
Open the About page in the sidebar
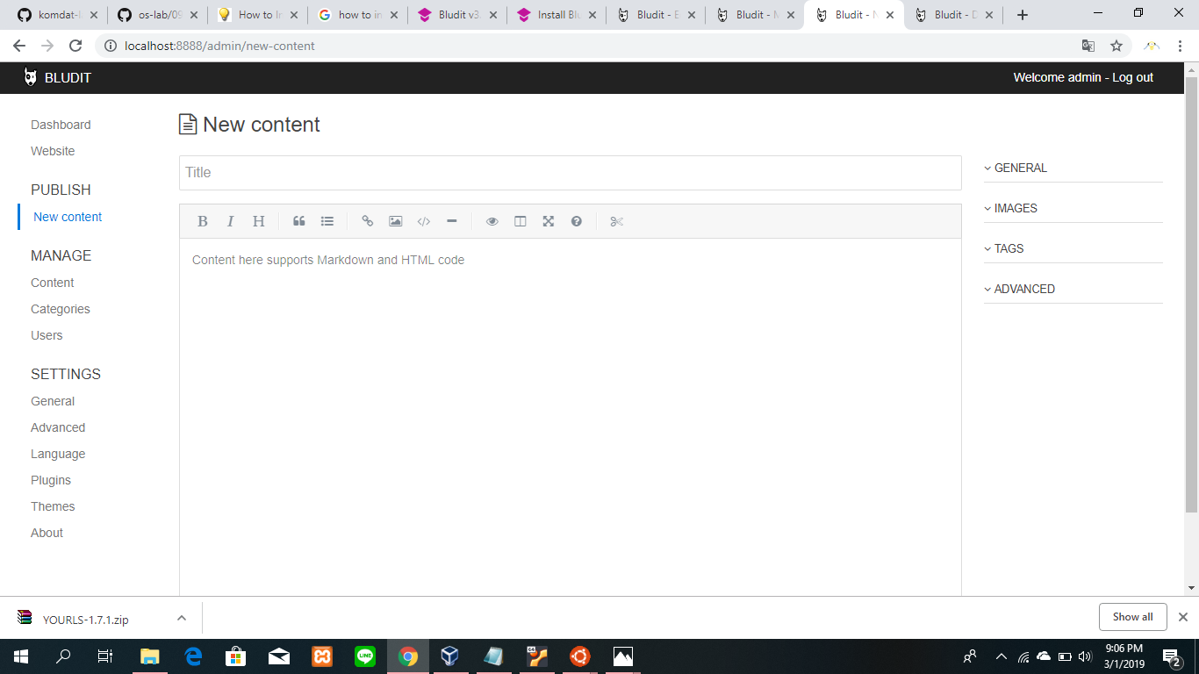click(x=47, y=533)
